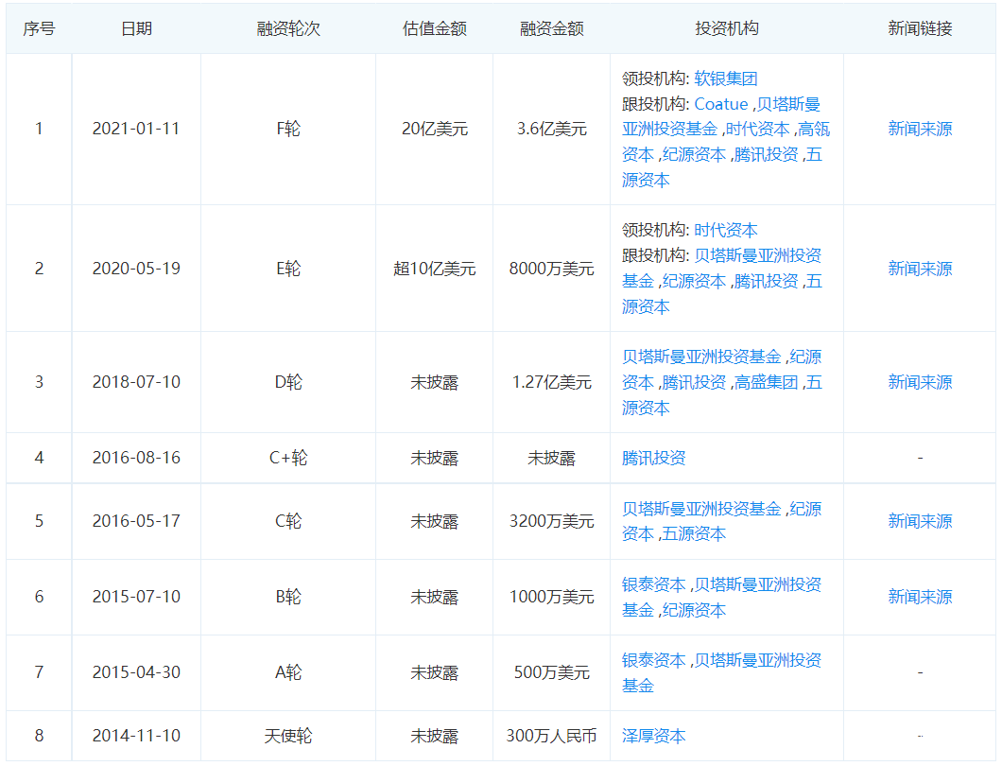The width and height of the screenshot is (1002, 766).
Task: Select the date 2018-07-10
Action: (136, 382)
